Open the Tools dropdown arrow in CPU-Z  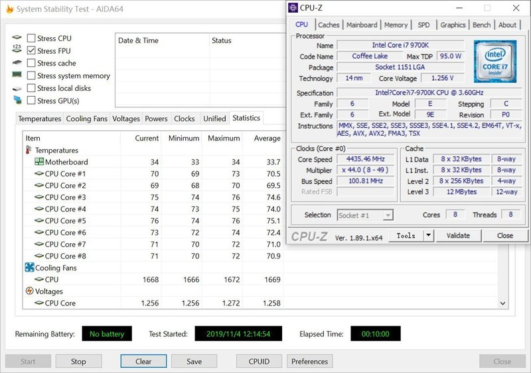[x=428, y=235]
